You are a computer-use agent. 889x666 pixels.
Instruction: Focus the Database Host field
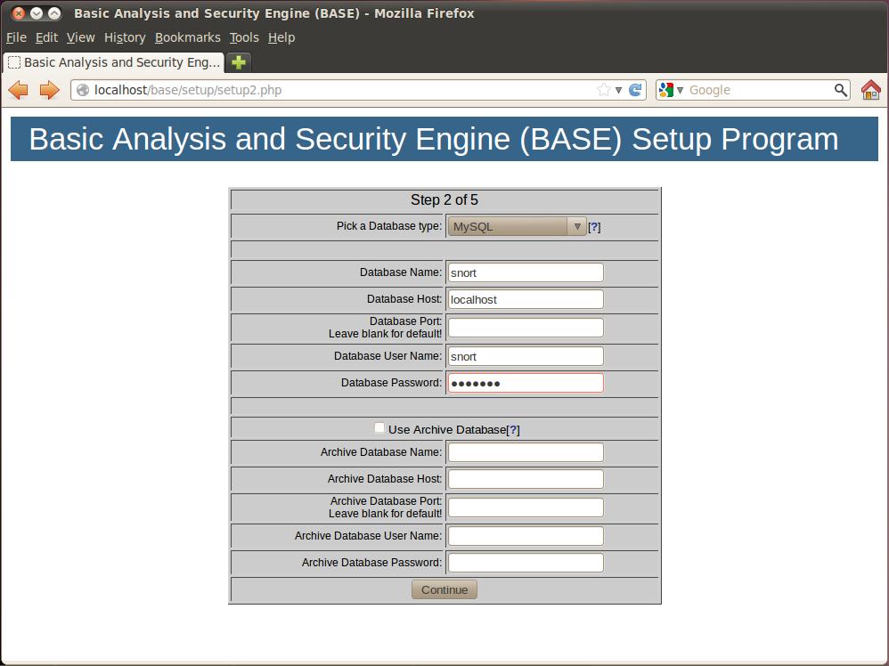pyautogui.click(x=526, y=299)
